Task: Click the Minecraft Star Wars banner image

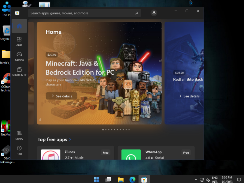Action: point(99,73)
